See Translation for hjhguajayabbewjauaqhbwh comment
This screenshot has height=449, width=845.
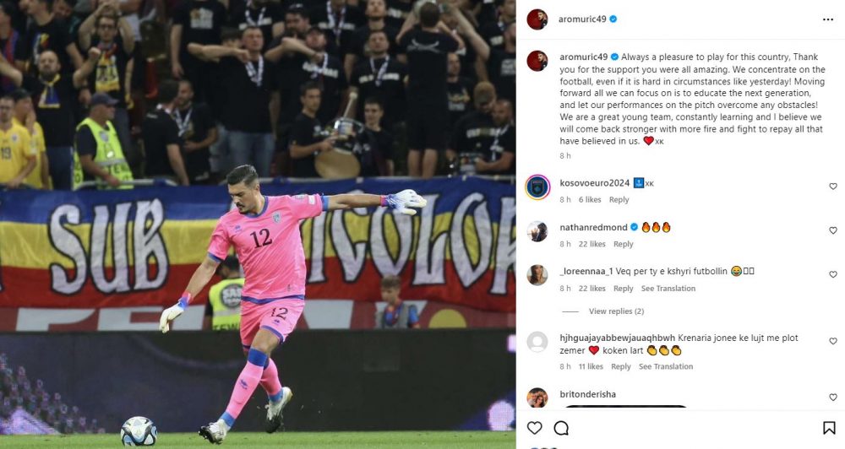point(666,366)
